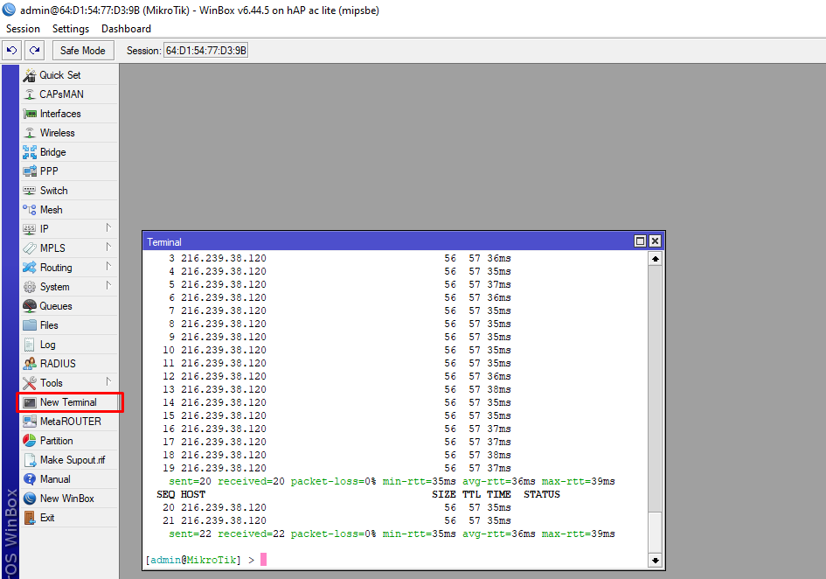Screen dimensions: 826x579
Task: Open the CAPsMAN panel
Action: coord(61,94)
